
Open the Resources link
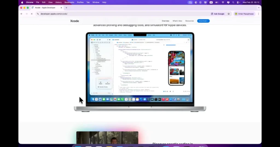[x=189, y=21]
